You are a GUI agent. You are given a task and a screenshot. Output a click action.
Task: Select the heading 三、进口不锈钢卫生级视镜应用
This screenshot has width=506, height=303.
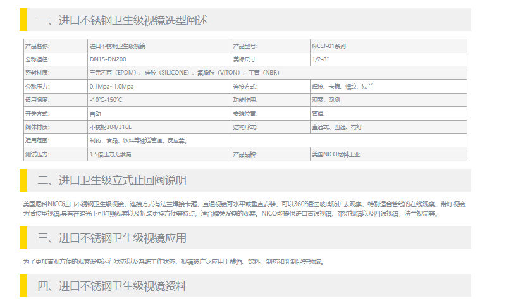[x=111, y=238]
